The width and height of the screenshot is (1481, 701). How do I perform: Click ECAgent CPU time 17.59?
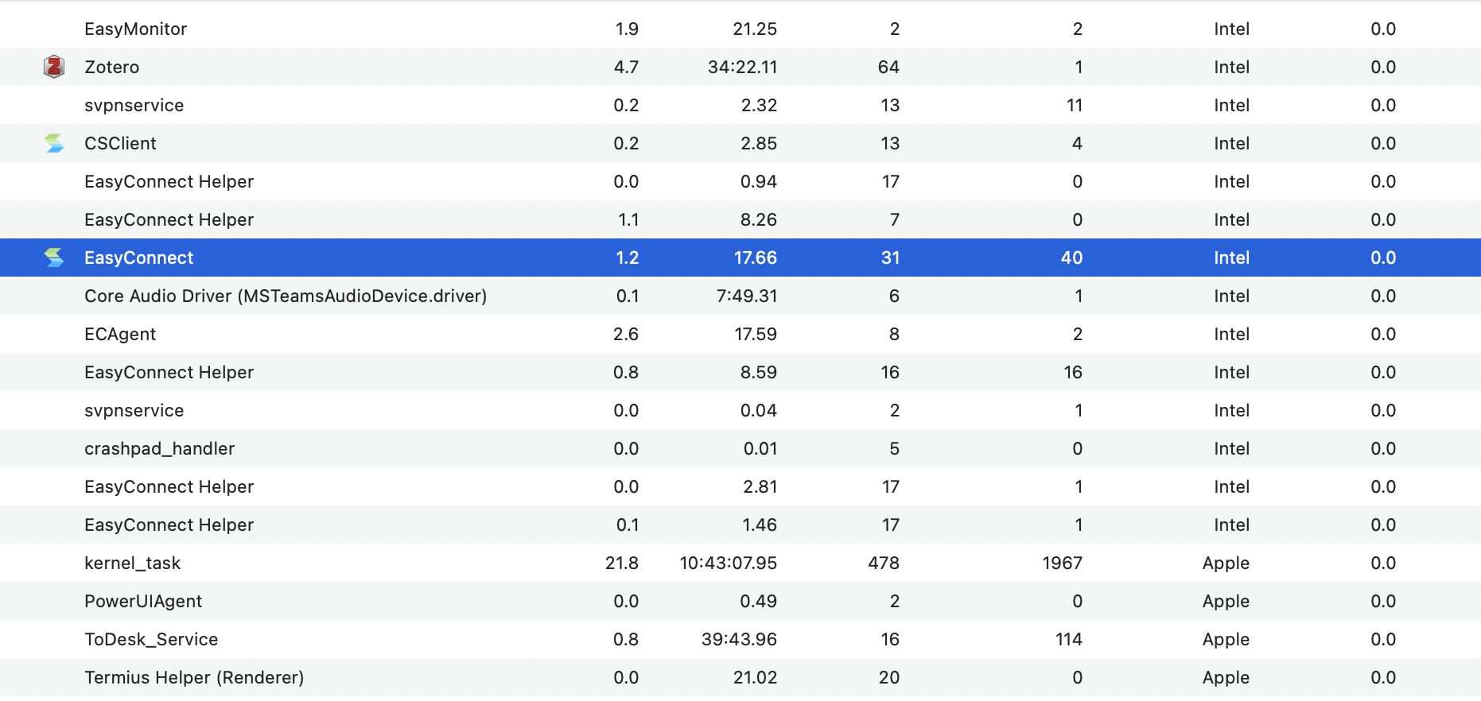756,334
